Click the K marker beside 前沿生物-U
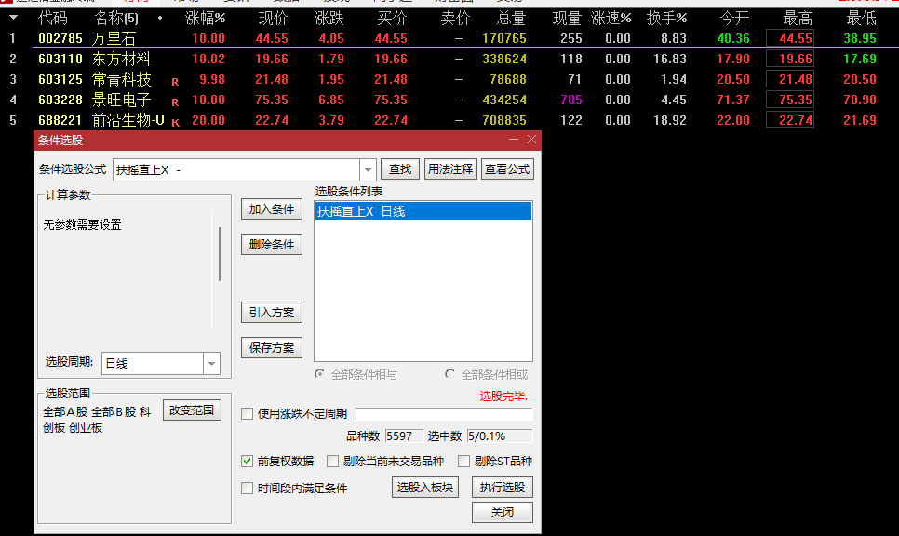Screen dimensions: 899x536 (175, 122)
